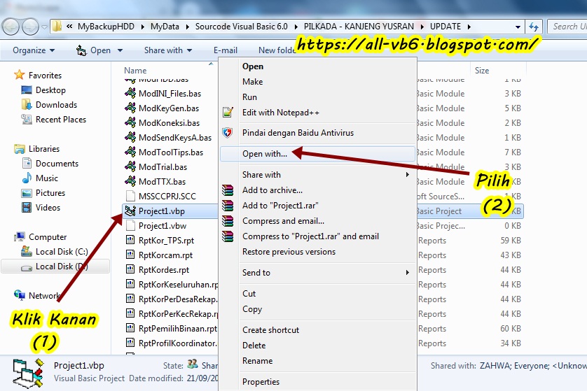
Task: Click the Network icon in navigation pane
Action: point(20,295)
